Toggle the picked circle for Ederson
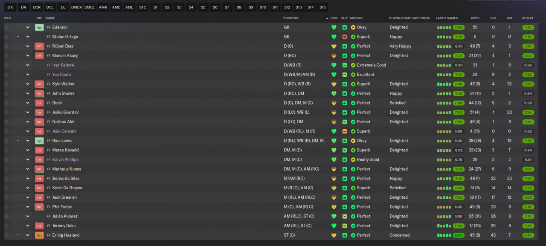The height and width of the screenshot is (246, 546). tap(6, 27)
